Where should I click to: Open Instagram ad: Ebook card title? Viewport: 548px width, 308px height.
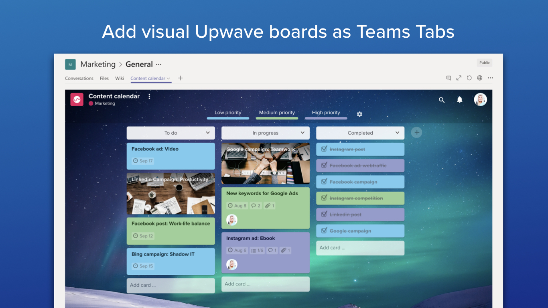(251, 238)
